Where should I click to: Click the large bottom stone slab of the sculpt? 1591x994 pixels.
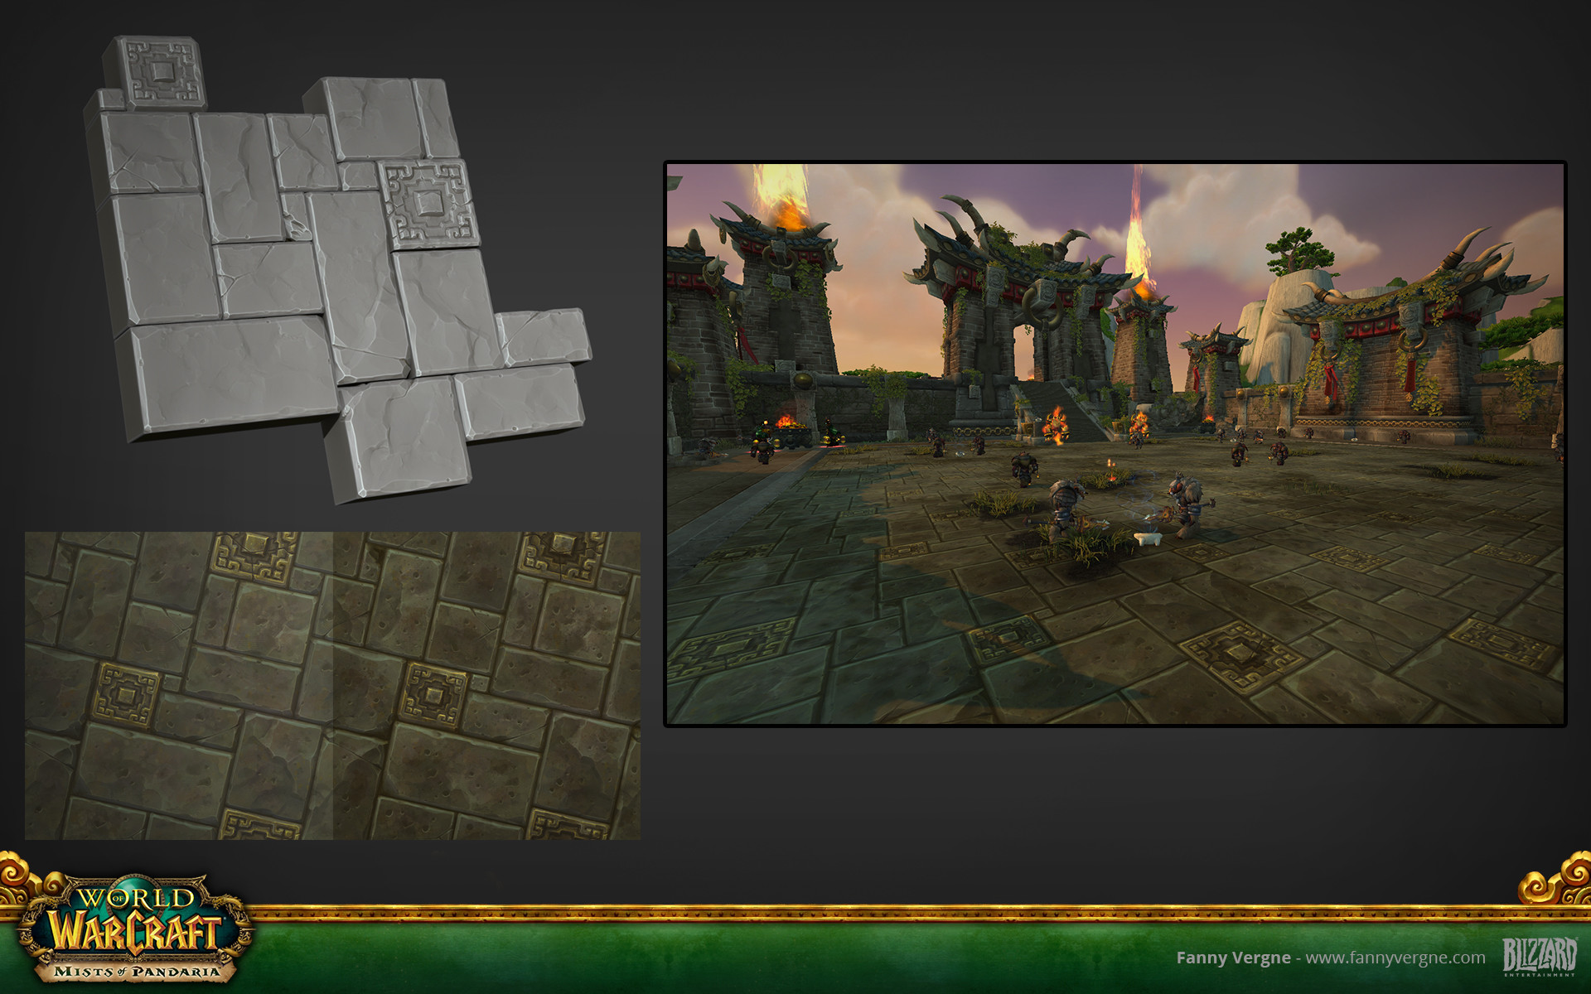coord(234,374)
